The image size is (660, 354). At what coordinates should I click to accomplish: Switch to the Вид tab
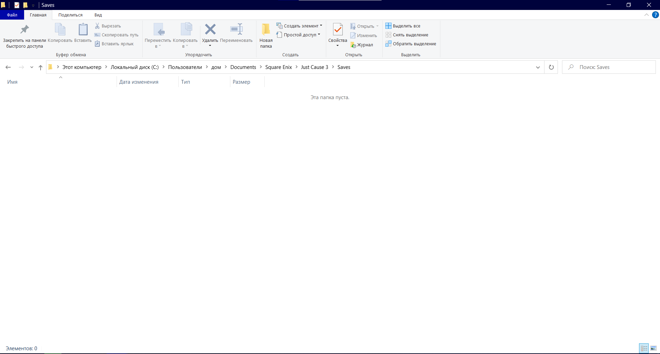coord(98,15)
